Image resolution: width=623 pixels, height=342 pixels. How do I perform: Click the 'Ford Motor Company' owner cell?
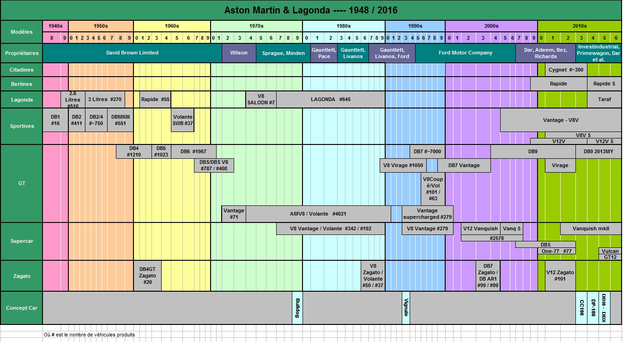coord(466,53)
